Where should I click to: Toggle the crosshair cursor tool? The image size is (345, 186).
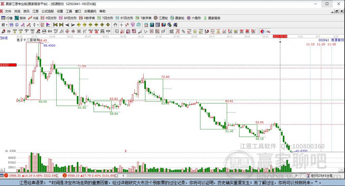coord(121,25)
